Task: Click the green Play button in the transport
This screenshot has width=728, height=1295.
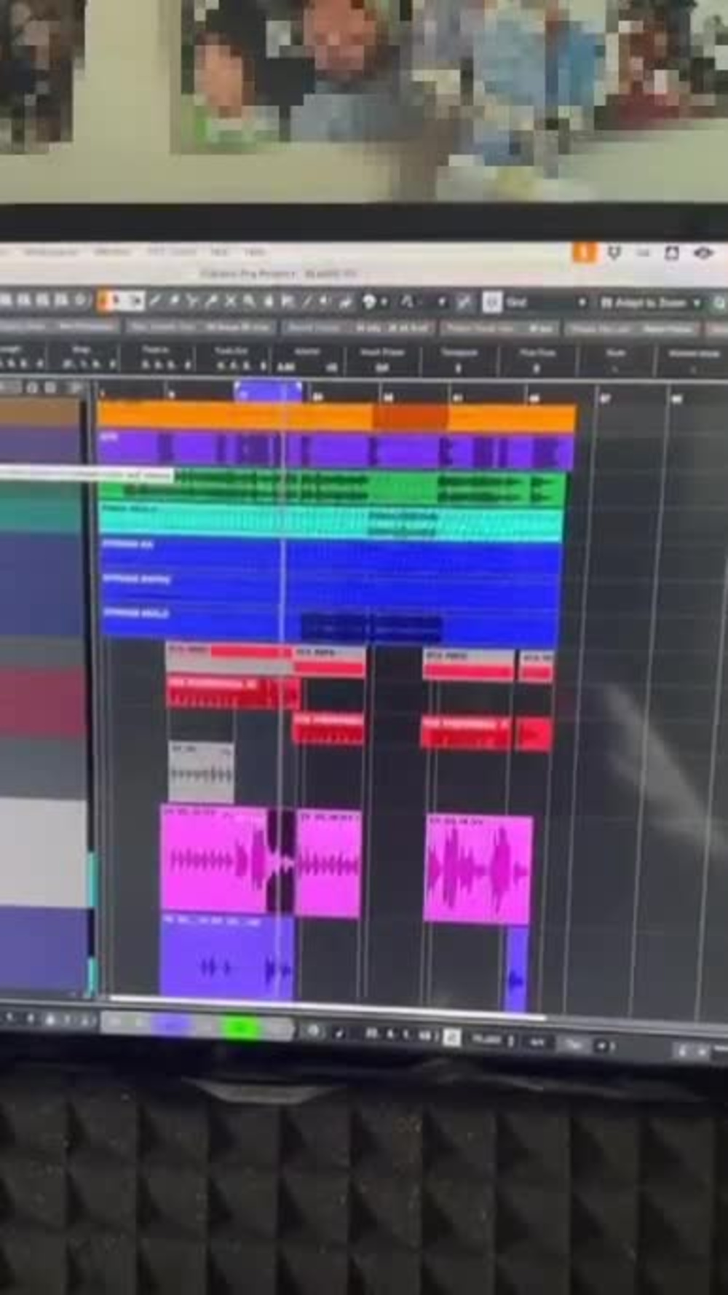Action: pyautogui.click(x=240, y=1028)
